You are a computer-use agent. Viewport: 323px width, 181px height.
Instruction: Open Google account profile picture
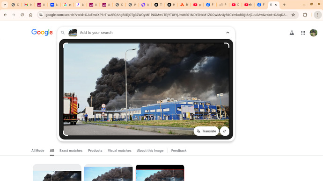point(314,33)
